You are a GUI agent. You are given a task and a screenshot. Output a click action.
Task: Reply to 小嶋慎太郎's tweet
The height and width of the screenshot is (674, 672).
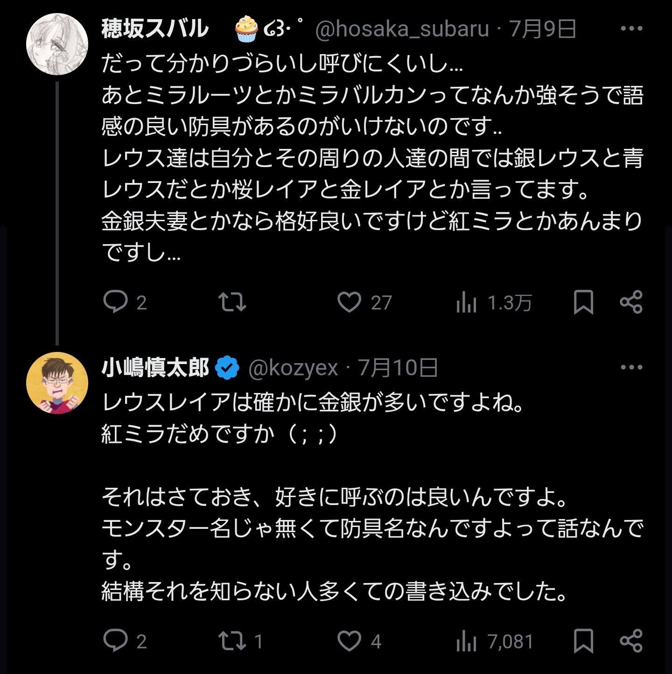(x=115, y=640)
